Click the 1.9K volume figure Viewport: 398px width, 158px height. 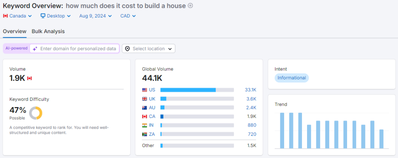[x=17, y=78]
